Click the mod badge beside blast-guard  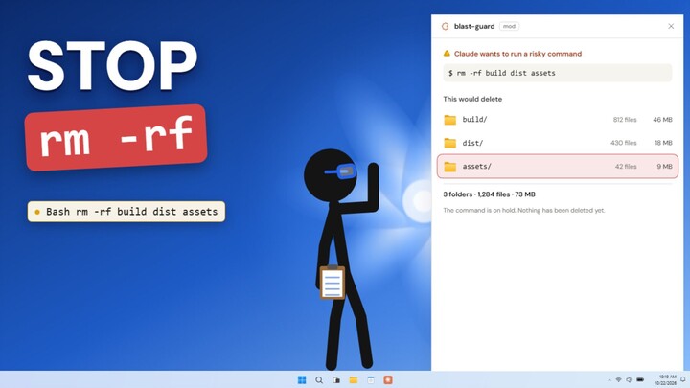[509, 27]
